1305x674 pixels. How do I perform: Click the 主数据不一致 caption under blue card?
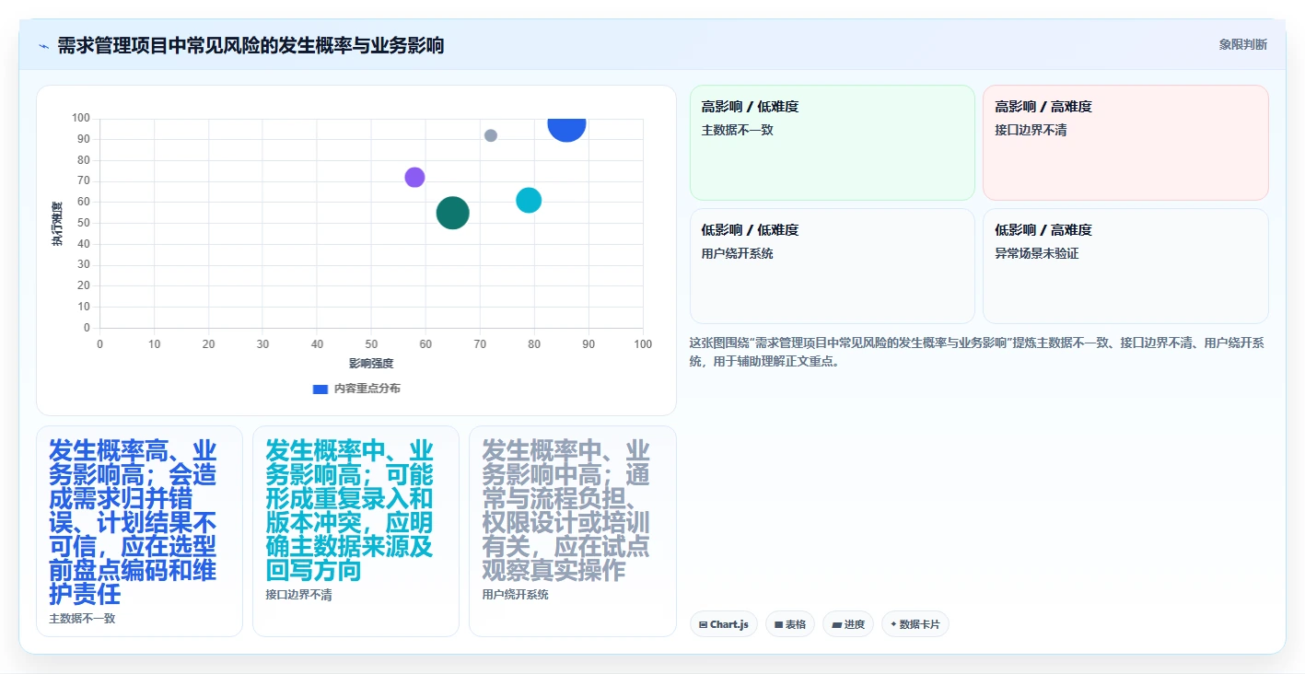(82, 618)
